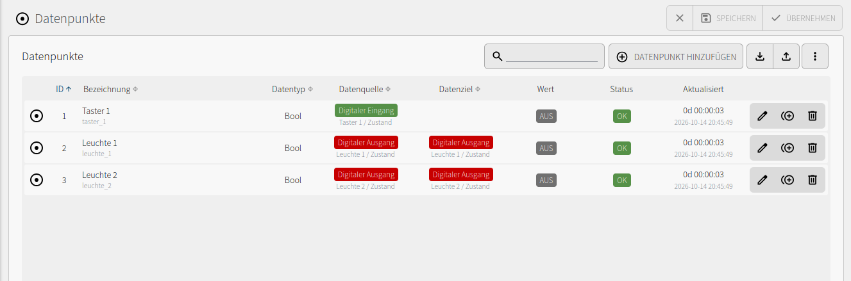Sort table by Datenziel column

click(460, 89)
